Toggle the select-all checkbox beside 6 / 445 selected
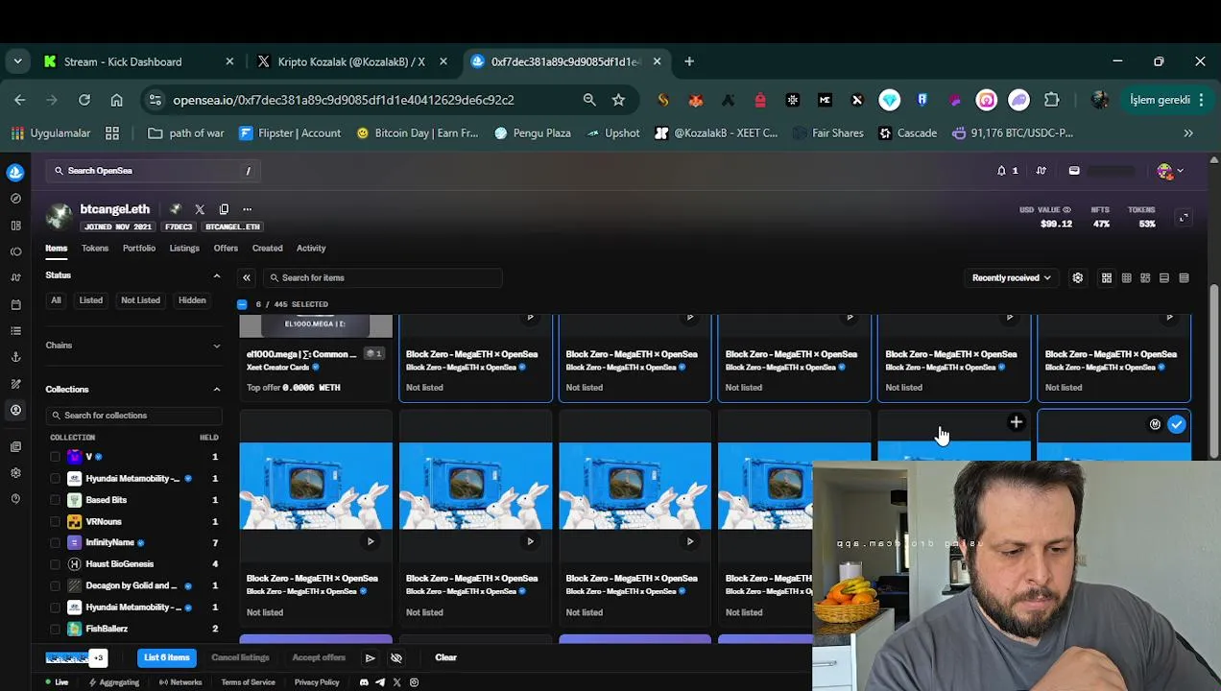Image resolution: width=1221 pixels, height=691 pixels. (x=242, y=304)
